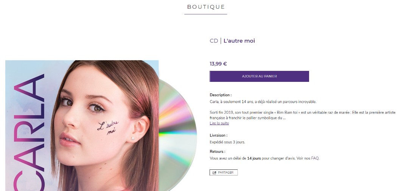Expand description with "Lire la suite"

pos(219,123)
